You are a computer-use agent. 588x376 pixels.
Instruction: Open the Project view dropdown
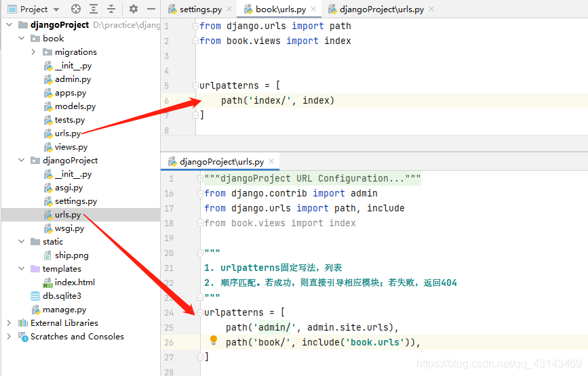coord(56,9)
